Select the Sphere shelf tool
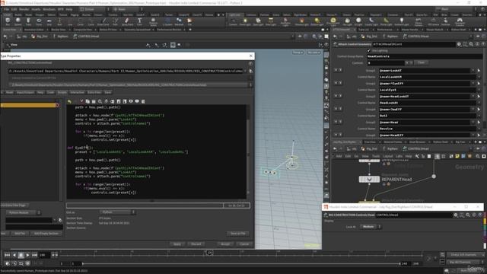 tap(18, 21)
